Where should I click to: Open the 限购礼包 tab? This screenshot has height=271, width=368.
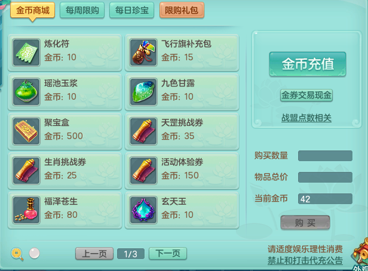pyautogui.click(x=182, y=10)
